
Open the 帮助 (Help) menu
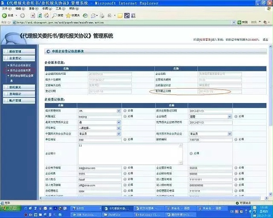(74, 9)
